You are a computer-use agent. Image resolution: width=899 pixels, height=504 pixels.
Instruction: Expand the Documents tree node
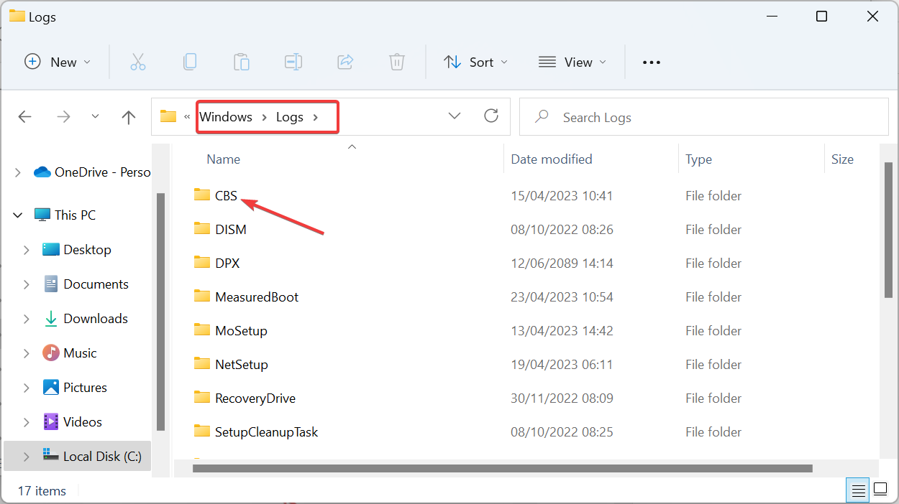(27, 284)
